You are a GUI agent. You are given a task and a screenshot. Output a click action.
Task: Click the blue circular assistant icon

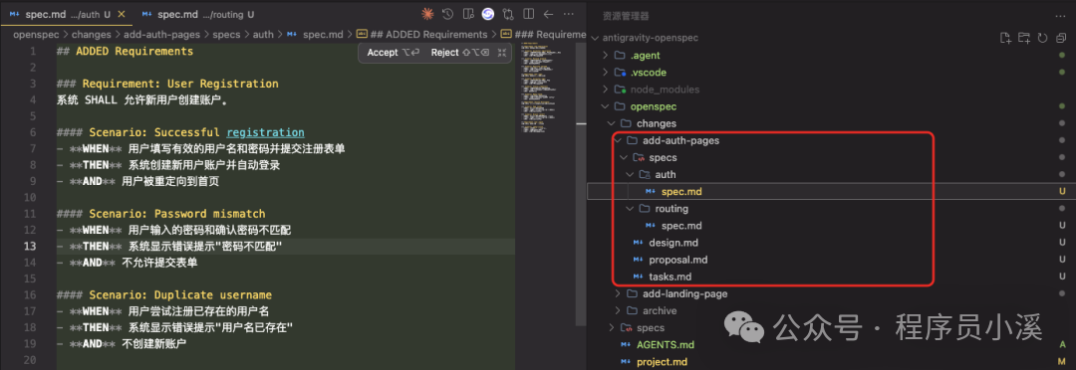pyautogui.click(x=488, y=14)
